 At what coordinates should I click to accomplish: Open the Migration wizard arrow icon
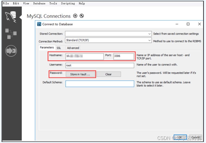pyautogui.click(x=11, y=51)
